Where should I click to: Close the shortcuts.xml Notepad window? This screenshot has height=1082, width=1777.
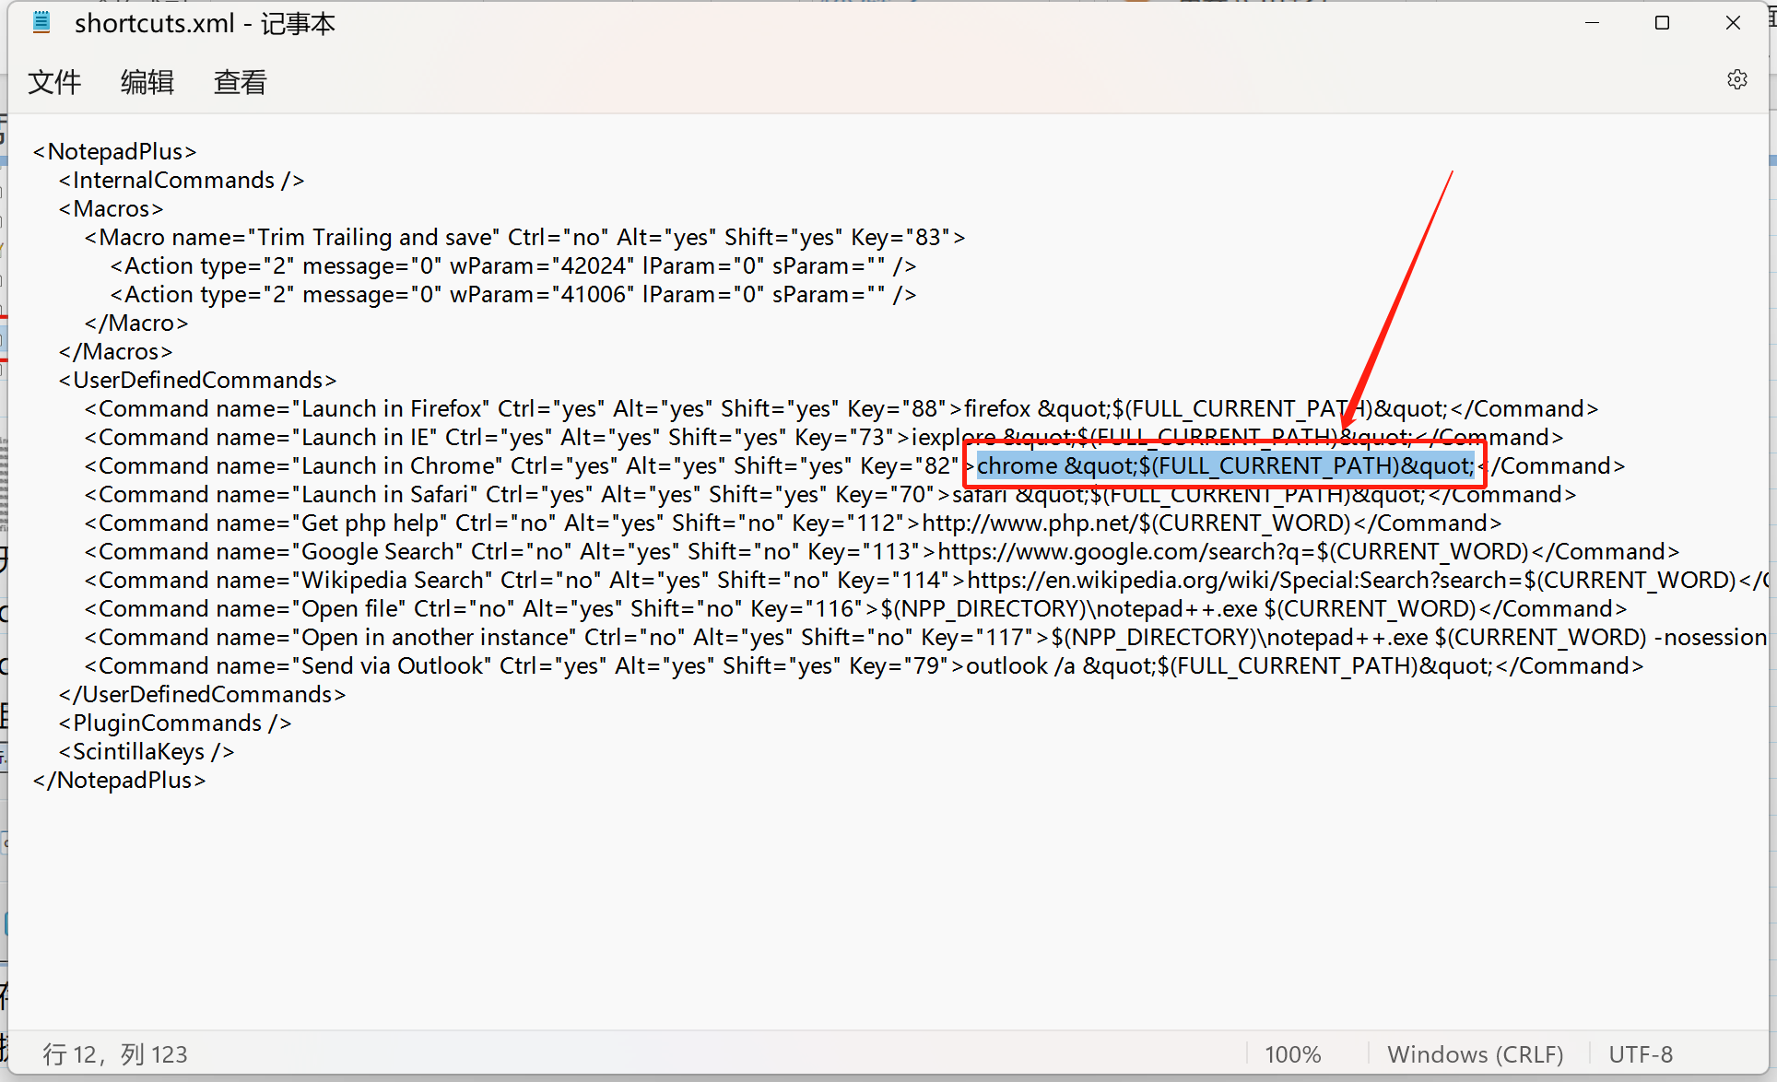pyautogui.click(x=1734, y=22)
